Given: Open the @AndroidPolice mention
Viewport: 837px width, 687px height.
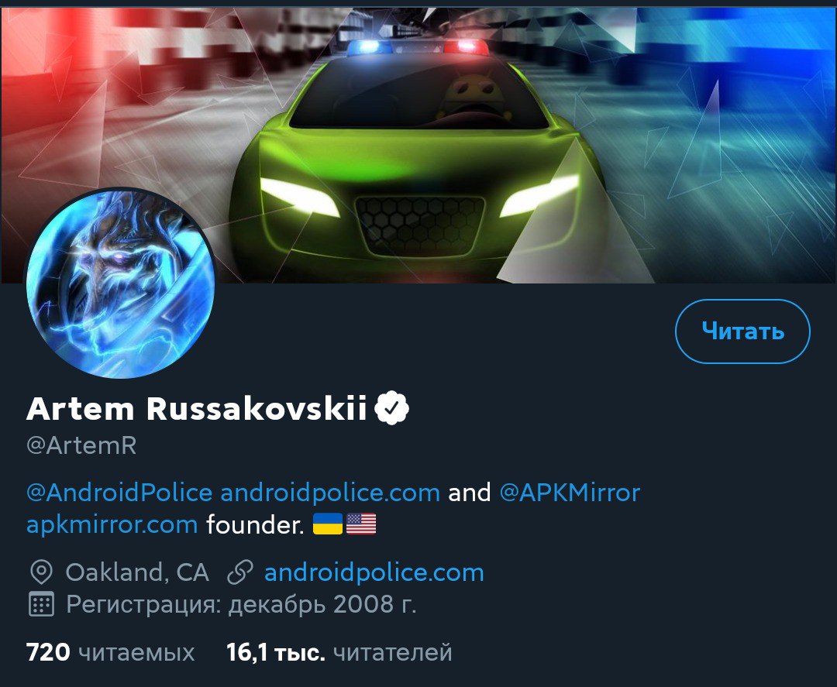Looking at the screenshot, I should click(x=119, y=493).
